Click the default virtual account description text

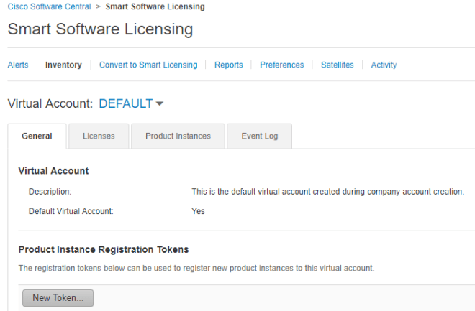click(327, 192)
